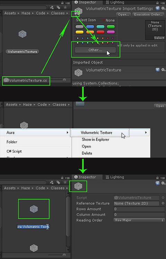Open the help icon beside VolumetricTexture Import Settings
The image size is (166, 259).
(x=157, y=8)
